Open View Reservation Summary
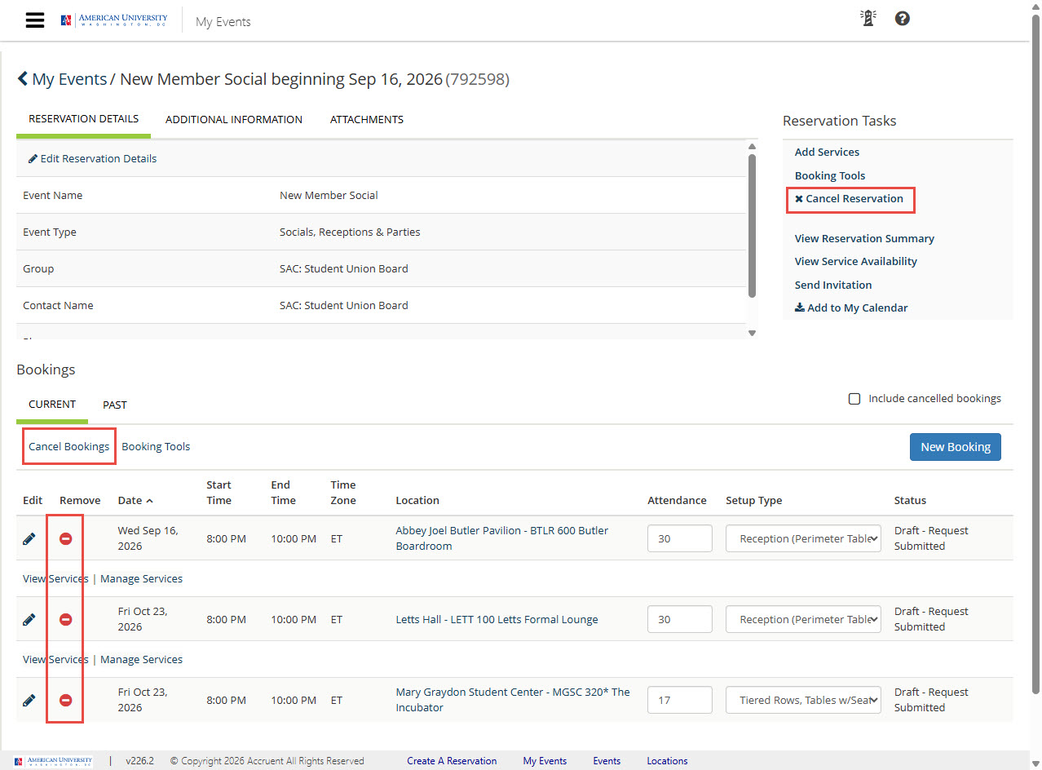Viewport: 1042px width, 770px height. [864, 239]
